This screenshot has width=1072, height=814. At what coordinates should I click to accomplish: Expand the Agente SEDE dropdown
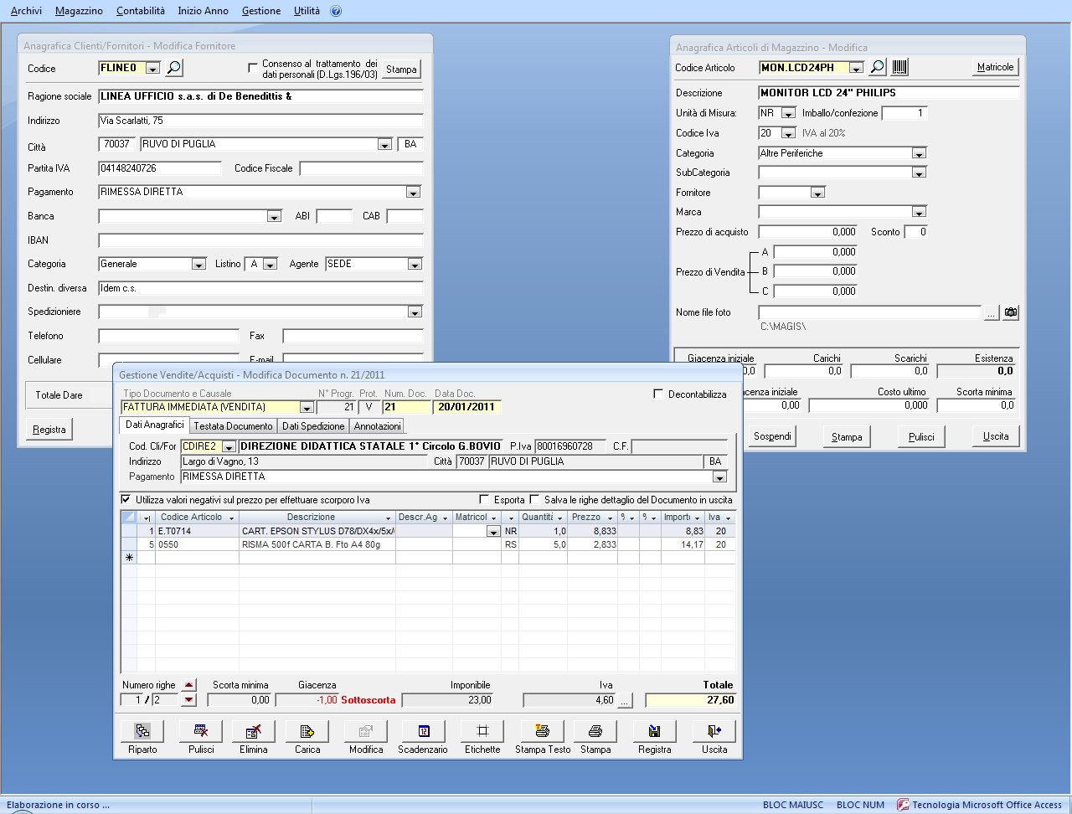tap(415, 265)
